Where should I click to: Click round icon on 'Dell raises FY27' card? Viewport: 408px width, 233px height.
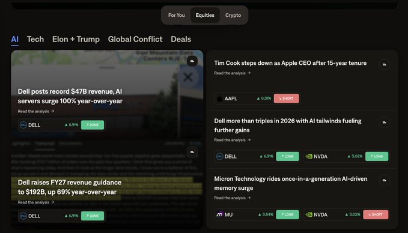tap(192, 152)
